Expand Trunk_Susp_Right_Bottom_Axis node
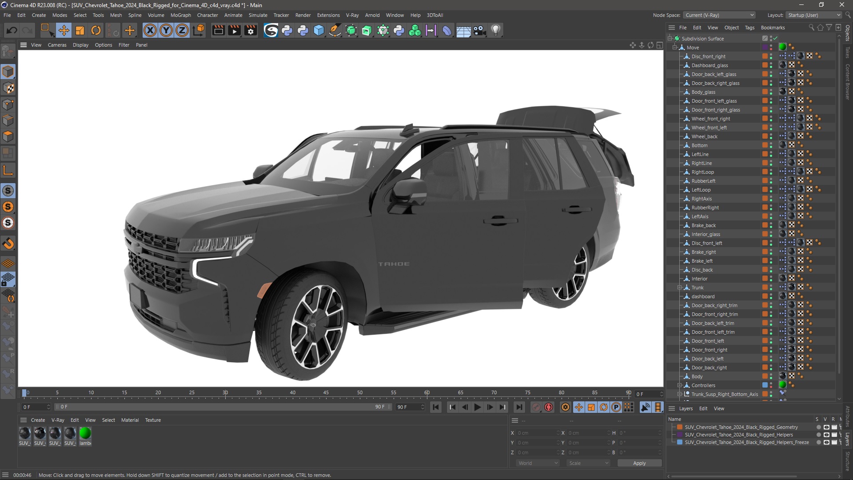853x480 pixels. tap(679, 394)
